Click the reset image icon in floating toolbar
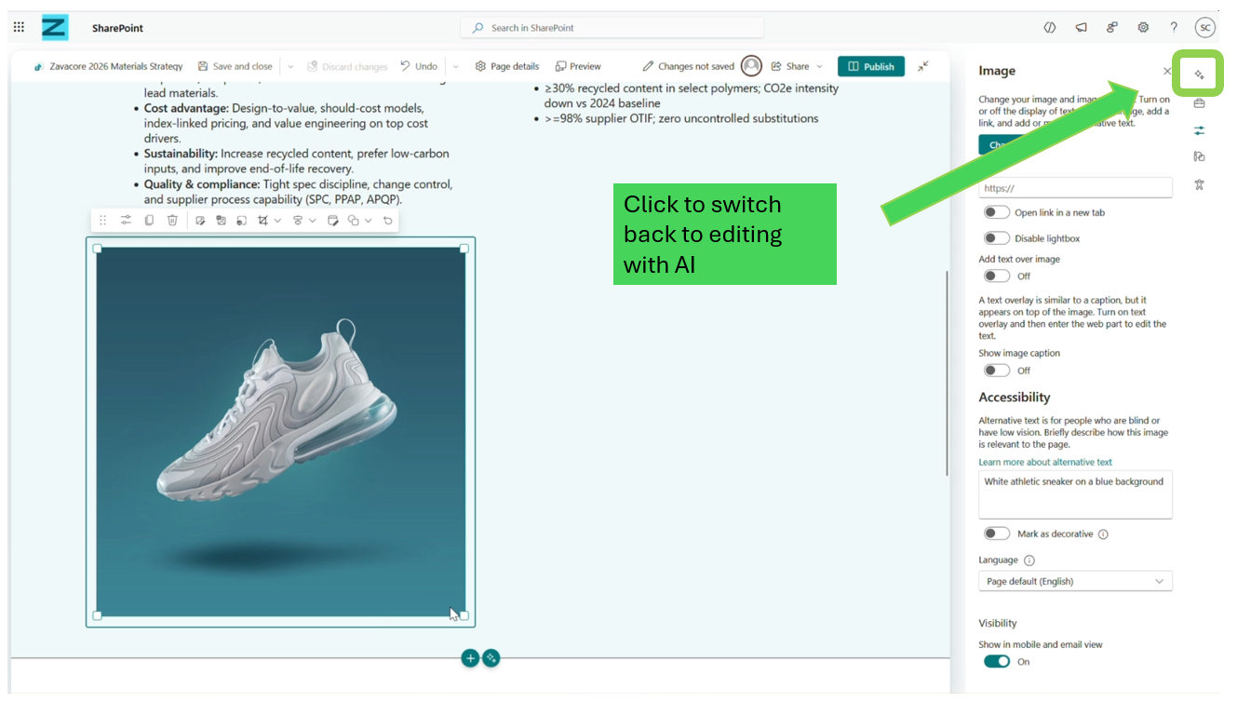This screenshot has height=702, width=1237. [x=388, y=221]
